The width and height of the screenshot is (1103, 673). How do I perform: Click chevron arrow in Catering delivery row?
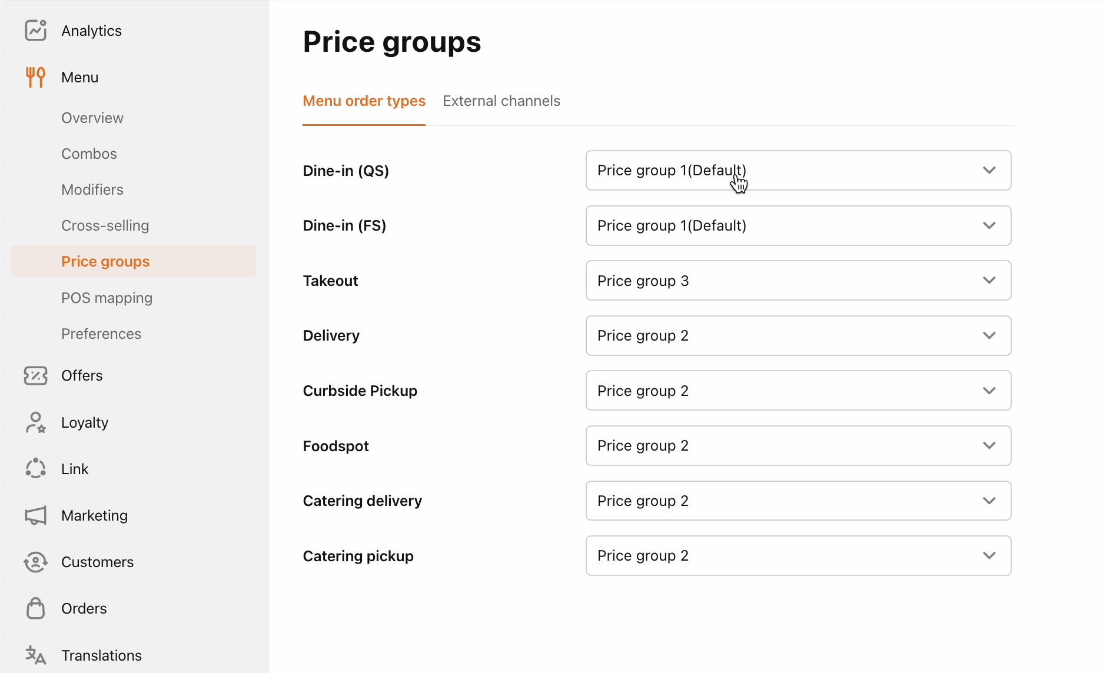pos(989,501)
